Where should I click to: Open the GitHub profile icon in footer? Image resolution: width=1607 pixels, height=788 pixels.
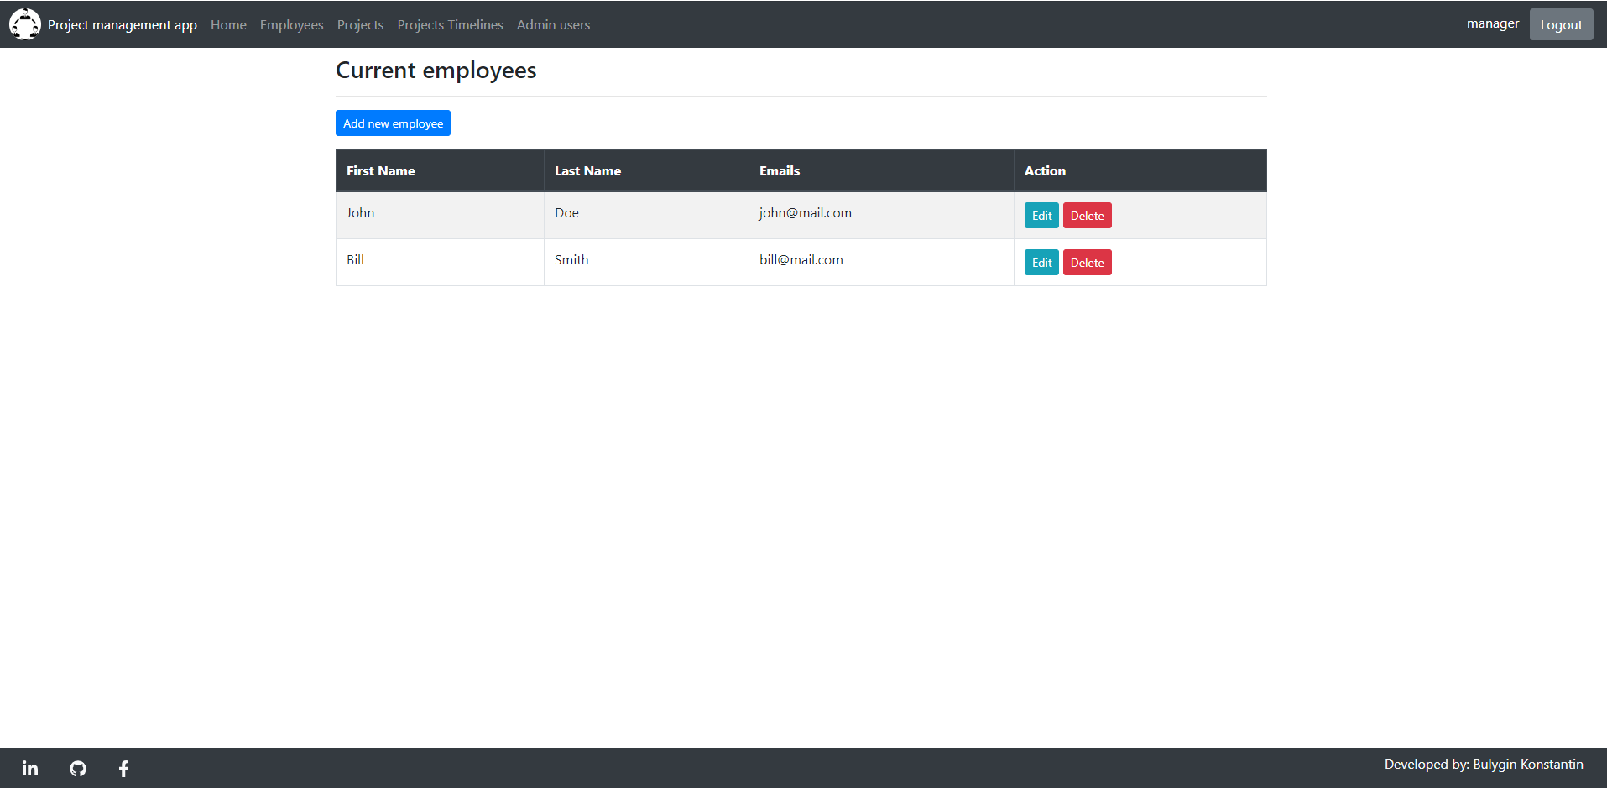(77, 768)
